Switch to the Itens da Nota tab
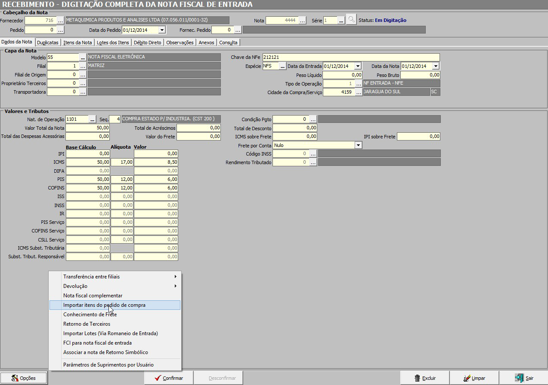 77,43
